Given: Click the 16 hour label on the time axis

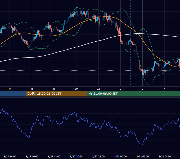Looking at the screenshot, I should pyautogui.click(x=32, y=89).
